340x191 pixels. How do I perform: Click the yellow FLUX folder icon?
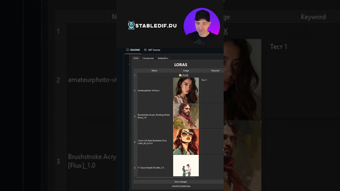(x=180, y=75)
